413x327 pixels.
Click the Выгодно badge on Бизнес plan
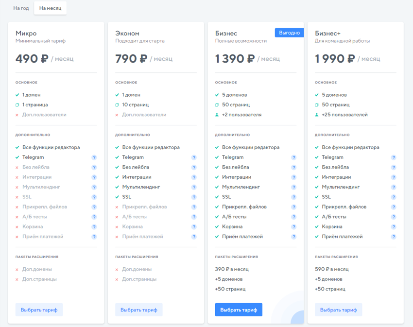289,33
